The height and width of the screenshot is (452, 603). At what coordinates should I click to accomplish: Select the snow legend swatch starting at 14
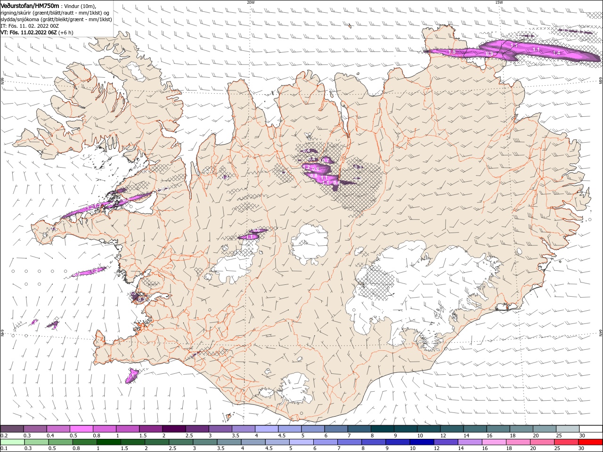[x=475, y=429]
